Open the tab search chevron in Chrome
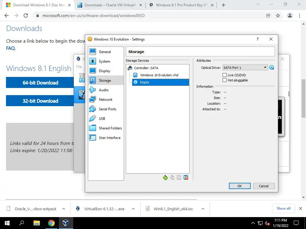306x229 pixels. tap(258, 4)
